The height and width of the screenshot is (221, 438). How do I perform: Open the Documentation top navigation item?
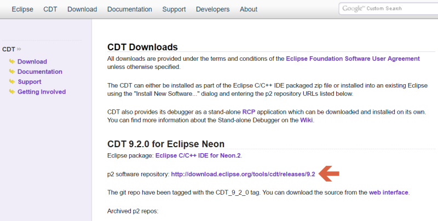130,9
